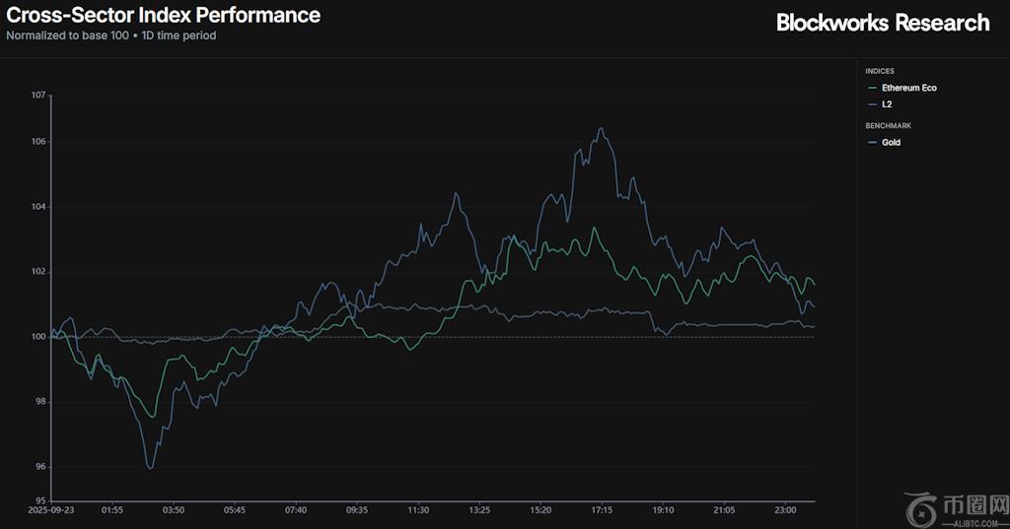Click the INDICES legend section header
Viewport: 1010px width, 529px height.
click(880, 71)
